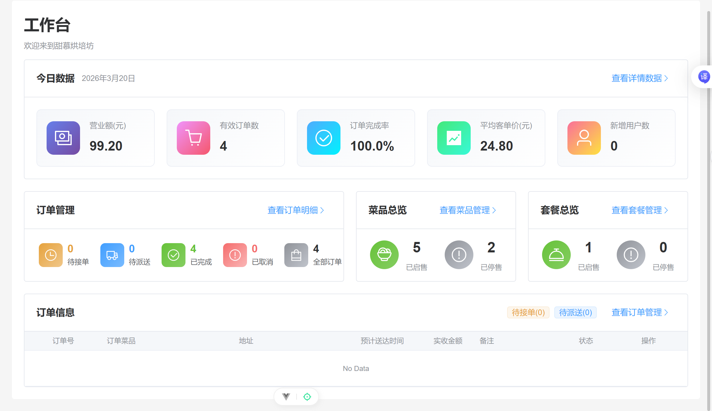Click the purple revenue money icon

point(63,138)
